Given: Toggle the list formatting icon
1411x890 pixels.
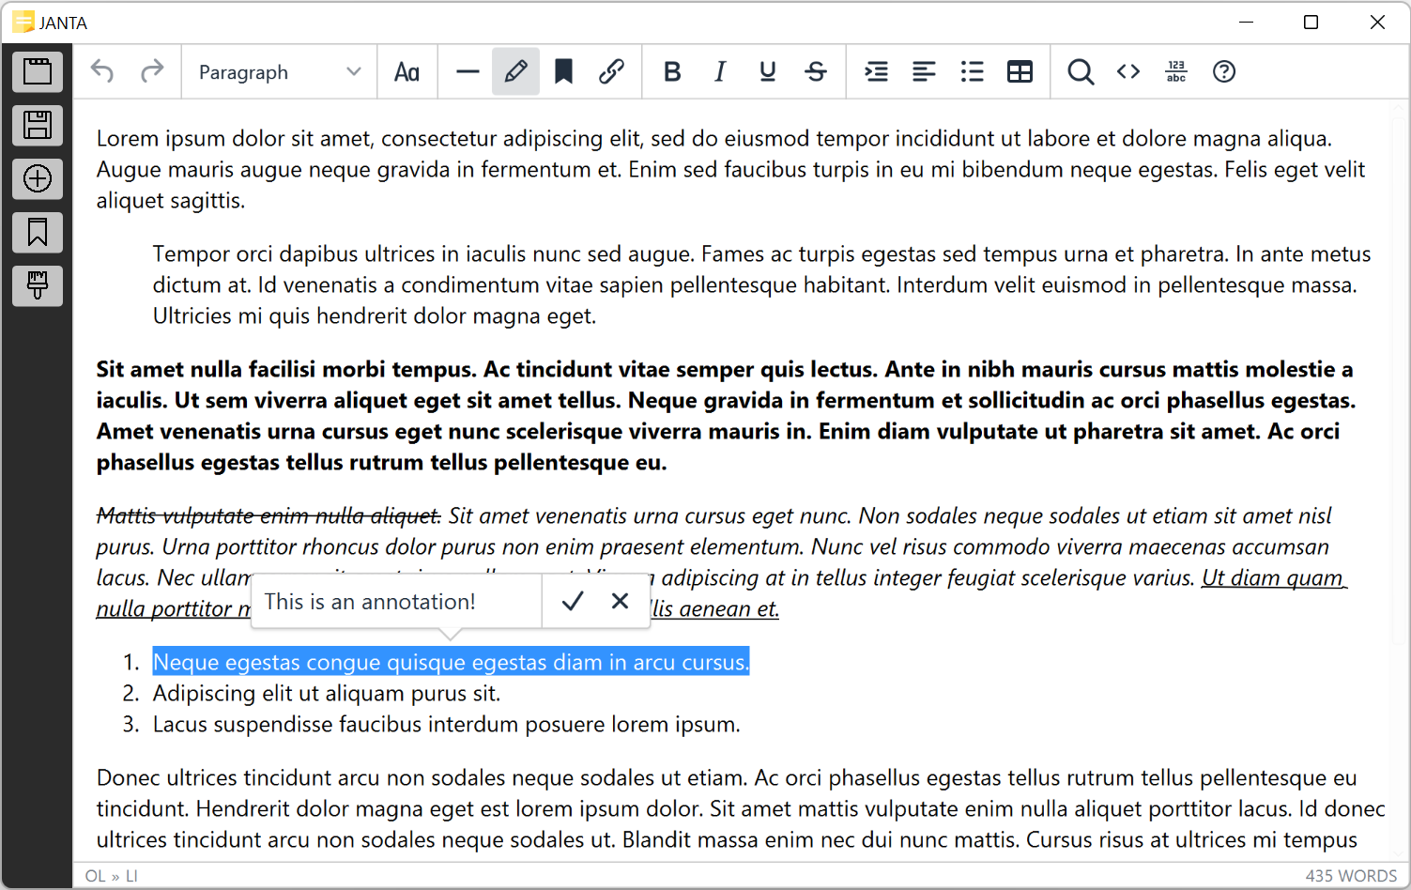Looking at the screenshot, I should point(973,71).
